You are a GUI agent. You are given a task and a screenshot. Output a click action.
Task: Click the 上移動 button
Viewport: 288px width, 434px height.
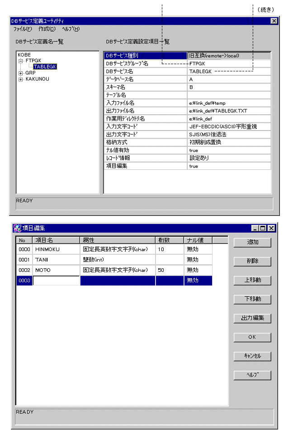[252, 280]
